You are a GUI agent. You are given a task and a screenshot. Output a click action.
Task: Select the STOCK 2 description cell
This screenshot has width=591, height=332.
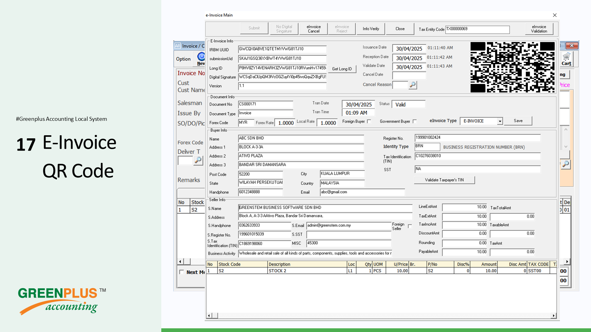(x=307, y=271)
